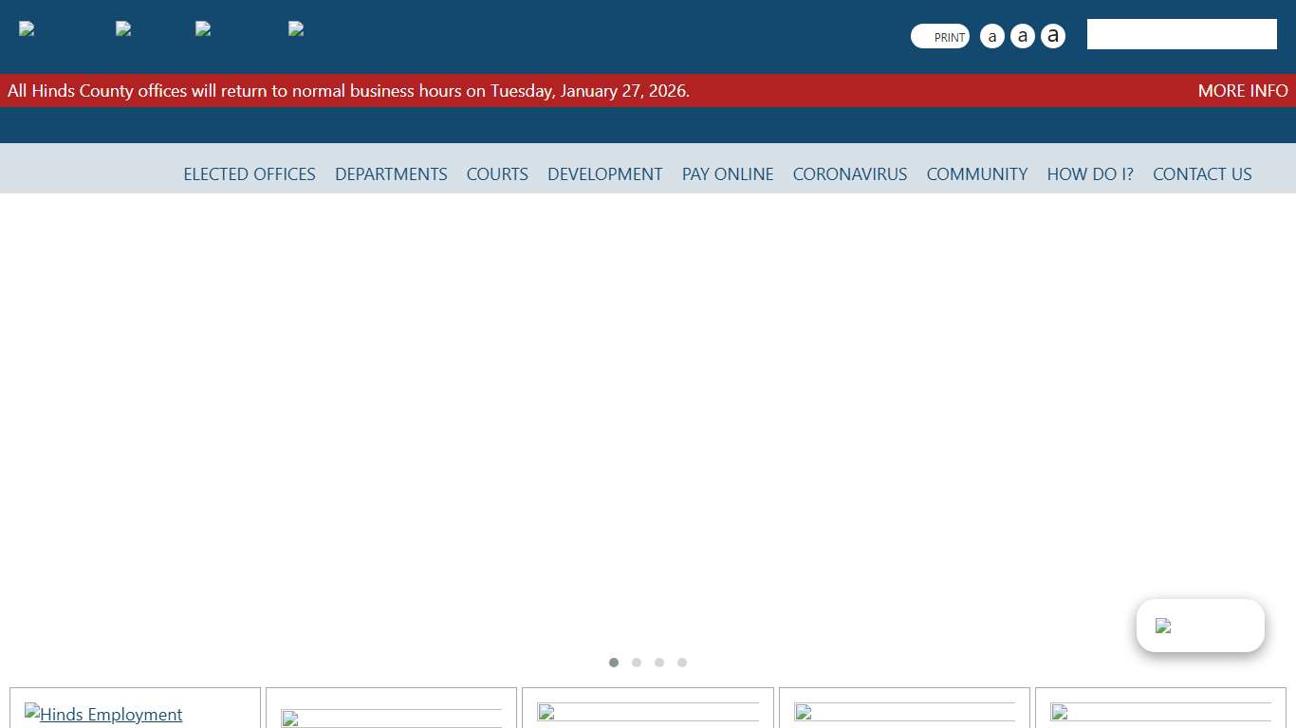This screenshot has height=728, width=1296.
Task: Open the MORE INFO alert link
Action: [1242, 91]
